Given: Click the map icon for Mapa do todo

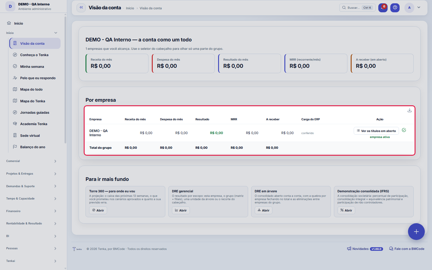Looking at the screenshot, I should pos(15,89).
